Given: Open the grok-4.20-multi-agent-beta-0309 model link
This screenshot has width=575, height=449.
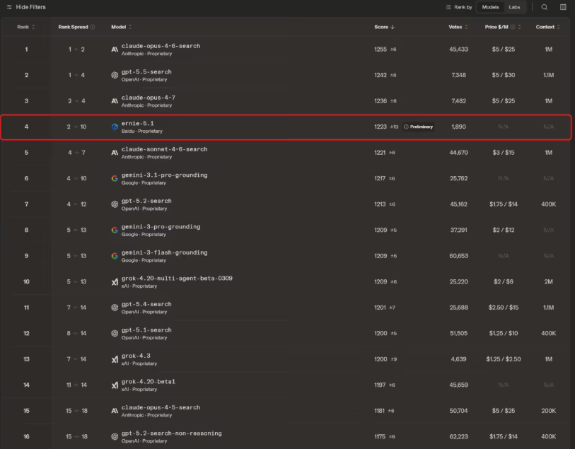Looking at the screenshot, I should [x=177, y=279].
